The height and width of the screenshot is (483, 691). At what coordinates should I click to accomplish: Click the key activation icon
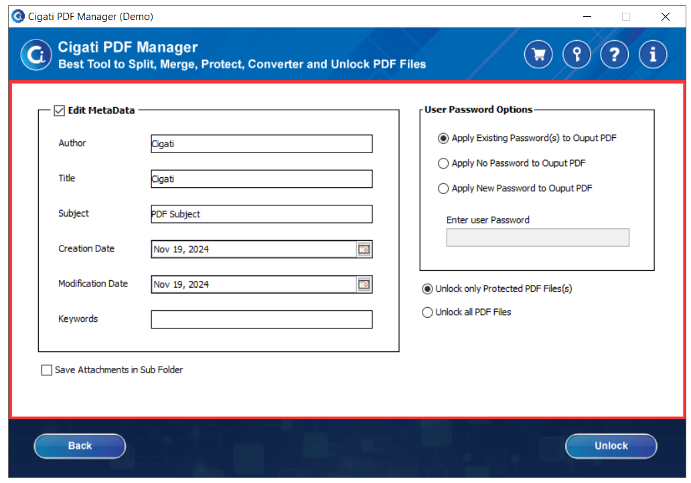click(x=577, y=55)
